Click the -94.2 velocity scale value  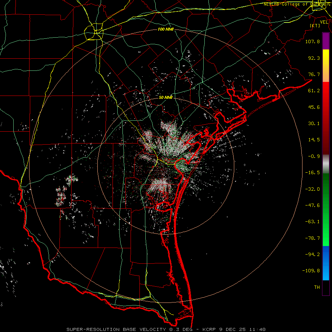pyautogui.click(x=312, y=255)
